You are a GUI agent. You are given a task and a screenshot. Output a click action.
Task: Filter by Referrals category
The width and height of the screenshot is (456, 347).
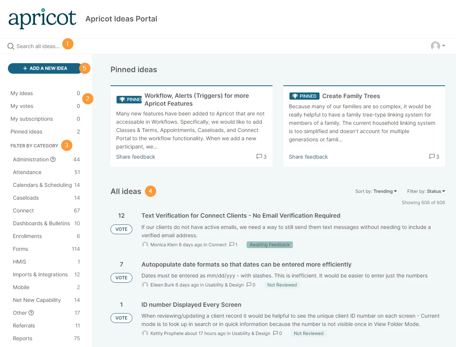pos(46,326)
